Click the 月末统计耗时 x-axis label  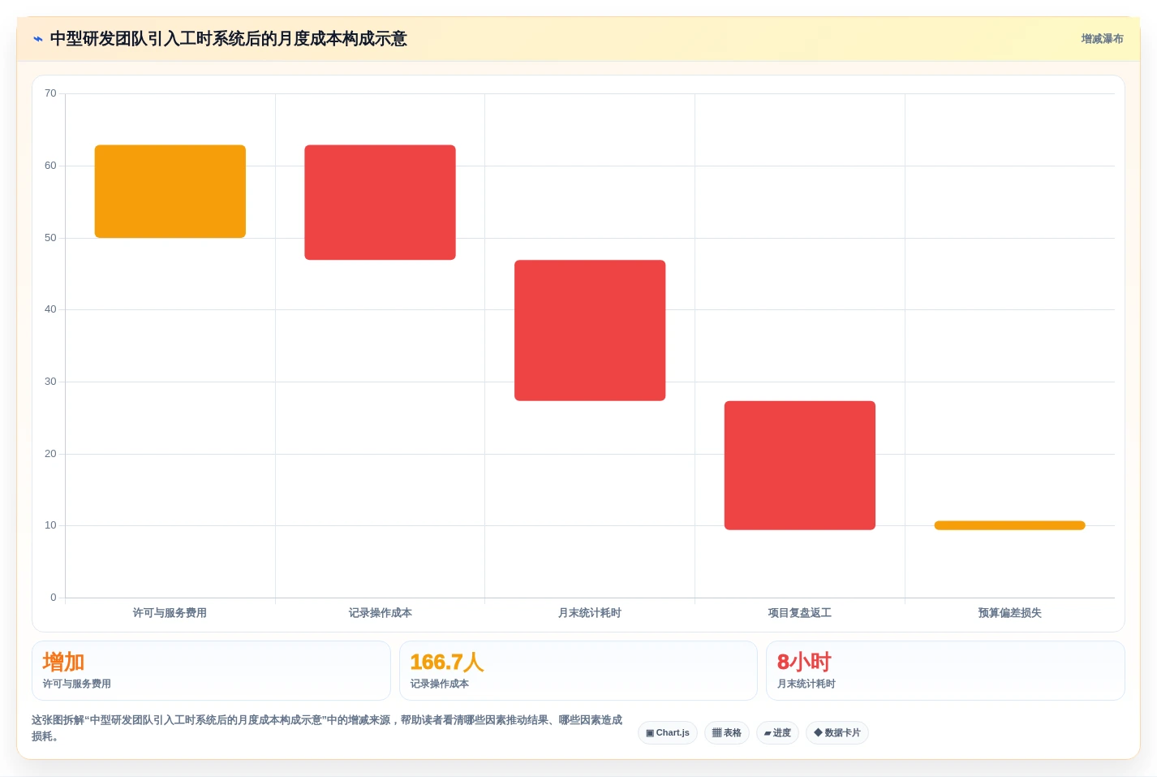590,613
